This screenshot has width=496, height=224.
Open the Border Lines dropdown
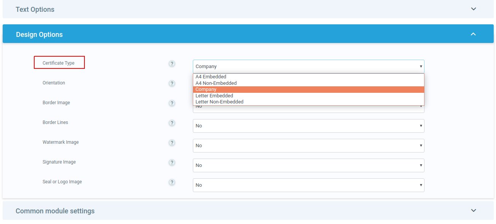tap(308, 126)
